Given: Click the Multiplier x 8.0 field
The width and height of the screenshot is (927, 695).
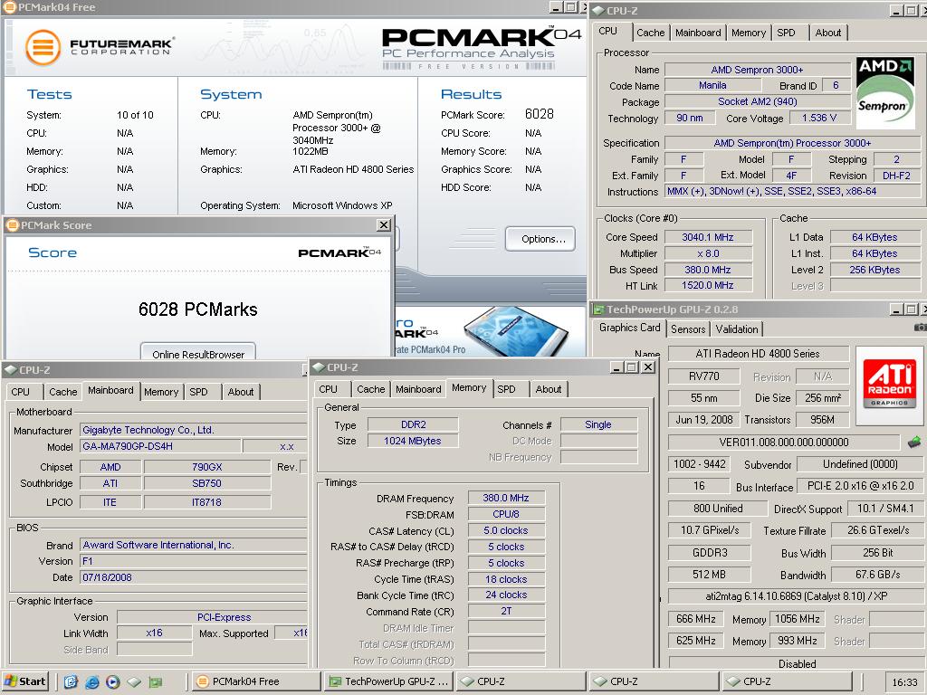Looking at the screenshot, I should coord(708,253).
